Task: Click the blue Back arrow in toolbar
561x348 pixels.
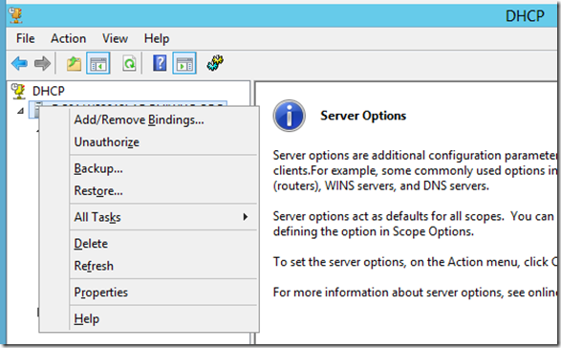Action: [x=19, y=63]
